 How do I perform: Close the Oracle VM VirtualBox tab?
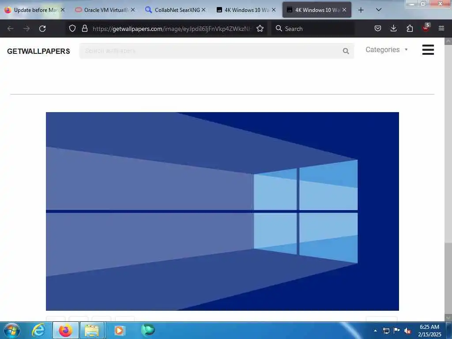[x=132, y=10]
